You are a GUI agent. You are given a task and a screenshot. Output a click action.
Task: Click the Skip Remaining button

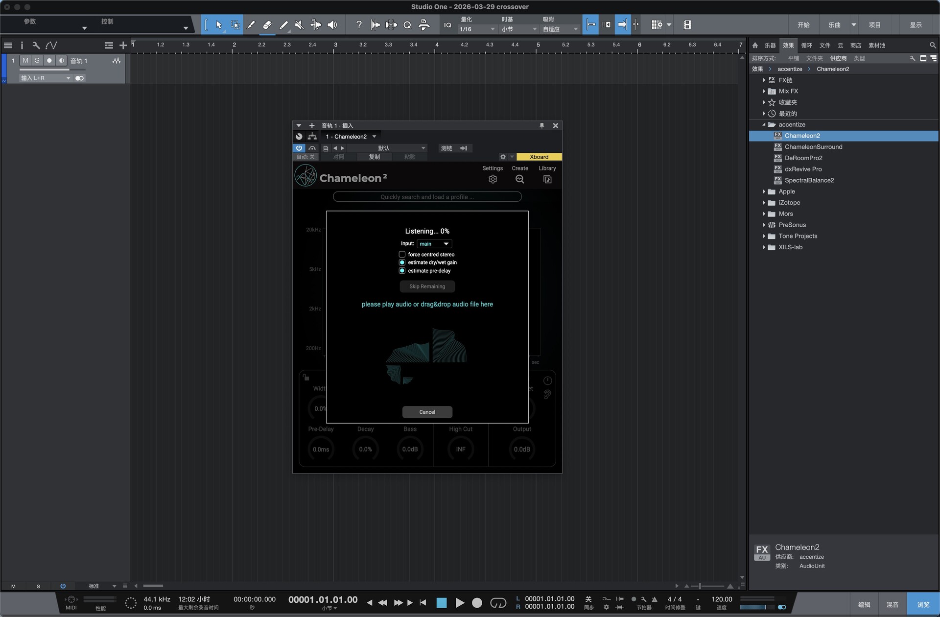pyautogui.click(x=427, y=286)
